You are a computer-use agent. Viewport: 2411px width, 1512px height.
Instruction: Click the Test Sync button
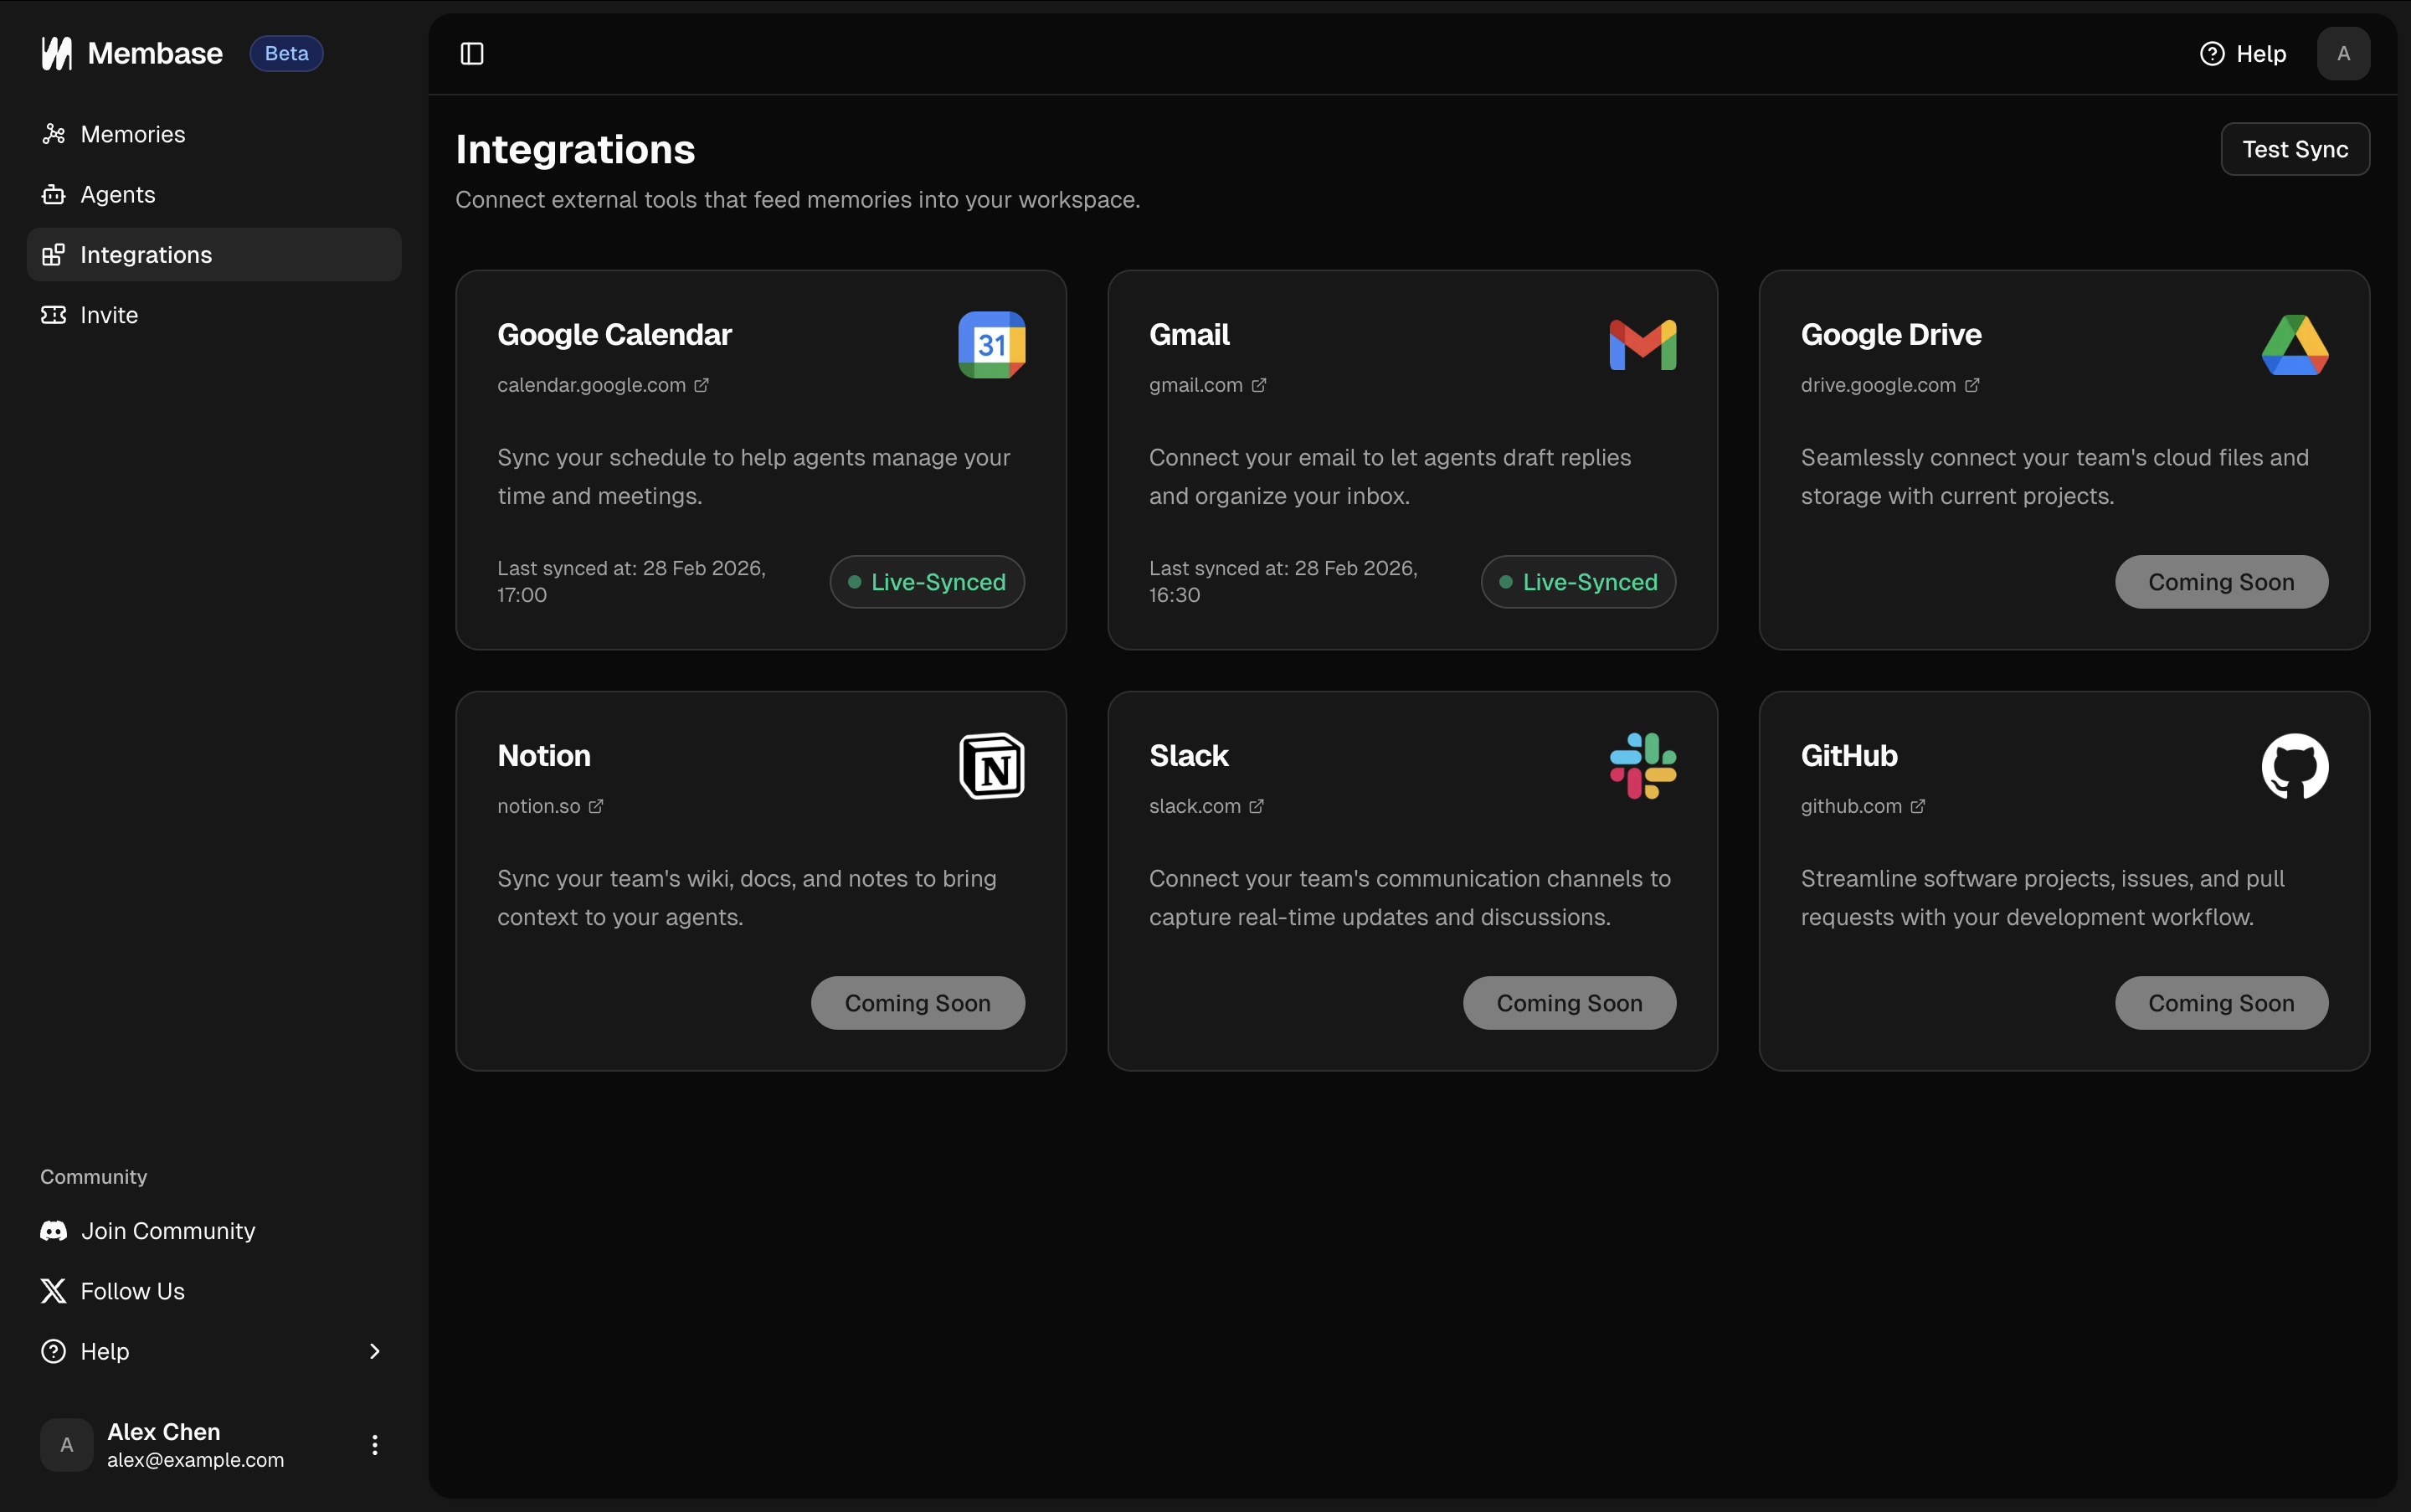tap(2294, 148)
